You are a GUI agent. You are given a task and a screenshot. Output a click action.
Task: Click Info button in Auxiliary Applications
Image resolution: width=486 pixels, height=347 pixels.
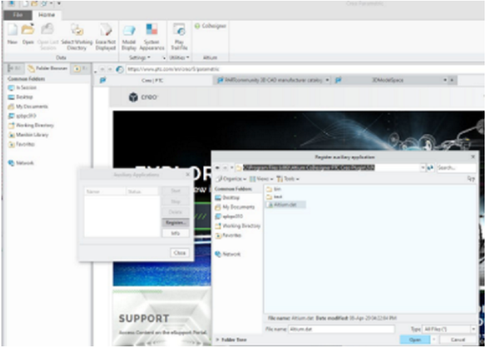tap(175, 233)
